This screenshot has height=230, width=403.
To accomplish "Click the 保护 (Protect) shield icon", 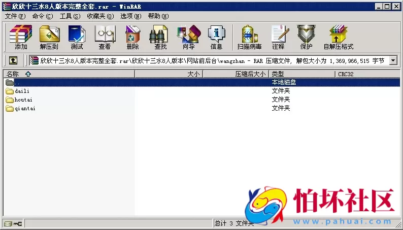I will (x=306, y=37).
